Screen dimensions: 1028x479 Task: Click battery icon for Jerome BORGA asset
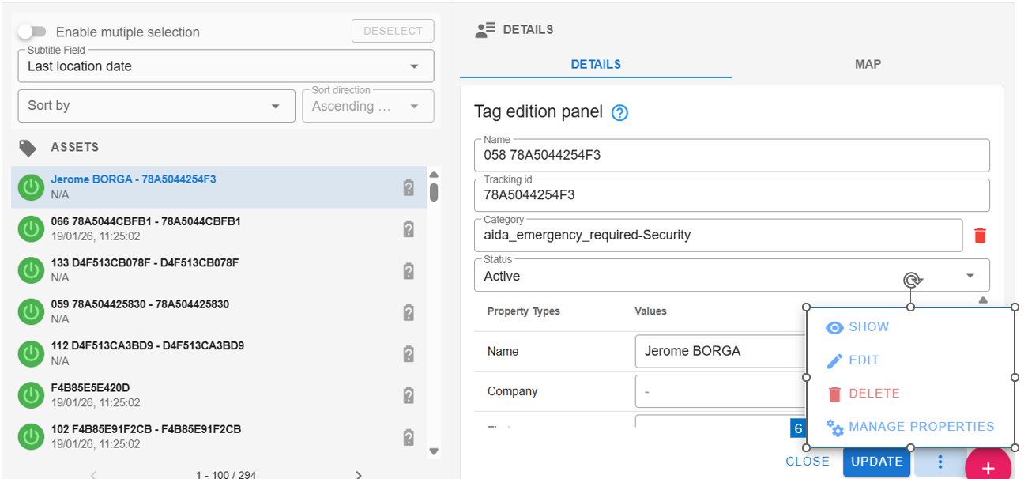(x=409, y=187)
